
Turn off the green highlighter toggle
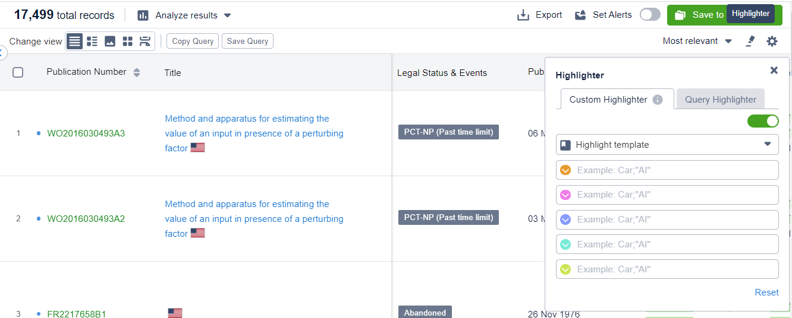[x=763, y=121]
